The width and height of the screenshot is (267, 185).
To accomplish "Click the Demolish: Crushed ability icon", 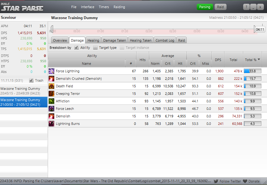I will tap(51, 79).
